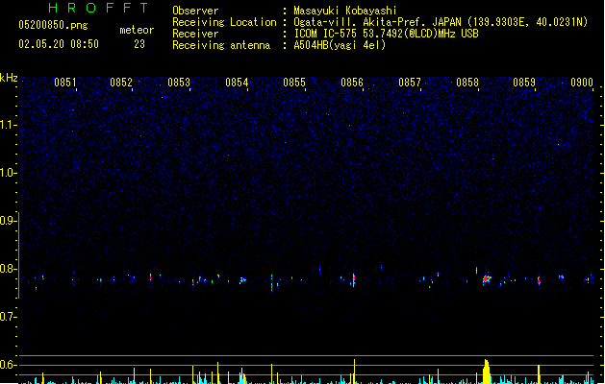Click the 0856 time marker
Viewport: 605px width, 384px height.
(x=352, y=83)
